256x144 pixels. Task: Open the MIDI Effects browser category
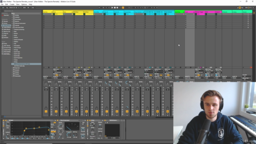pyautogui.click(x=7, y=29)
